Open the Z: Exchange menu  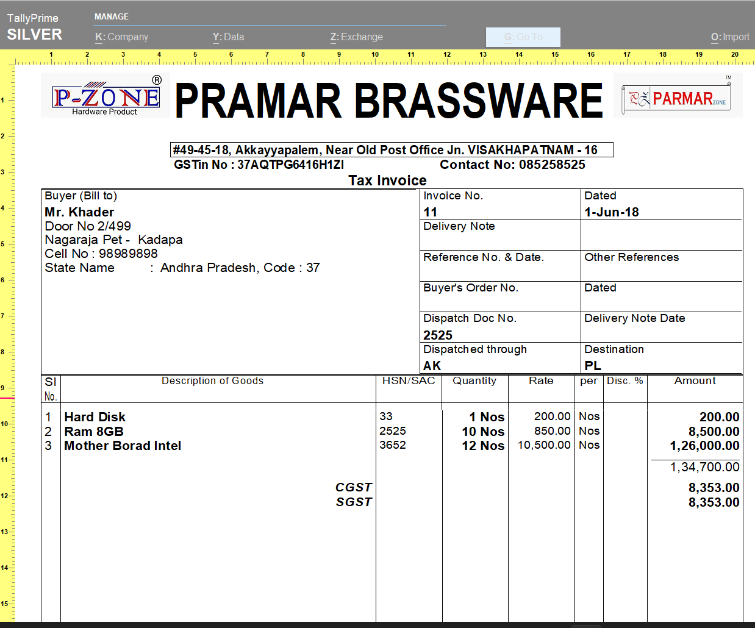pyautogui.click(x=357, y=37)
